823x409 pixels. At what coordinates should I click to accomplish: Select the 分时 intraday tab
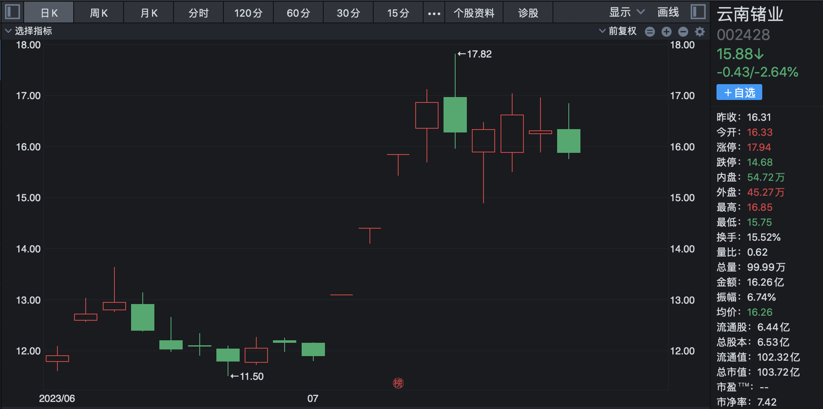click(x=198, y=13)
